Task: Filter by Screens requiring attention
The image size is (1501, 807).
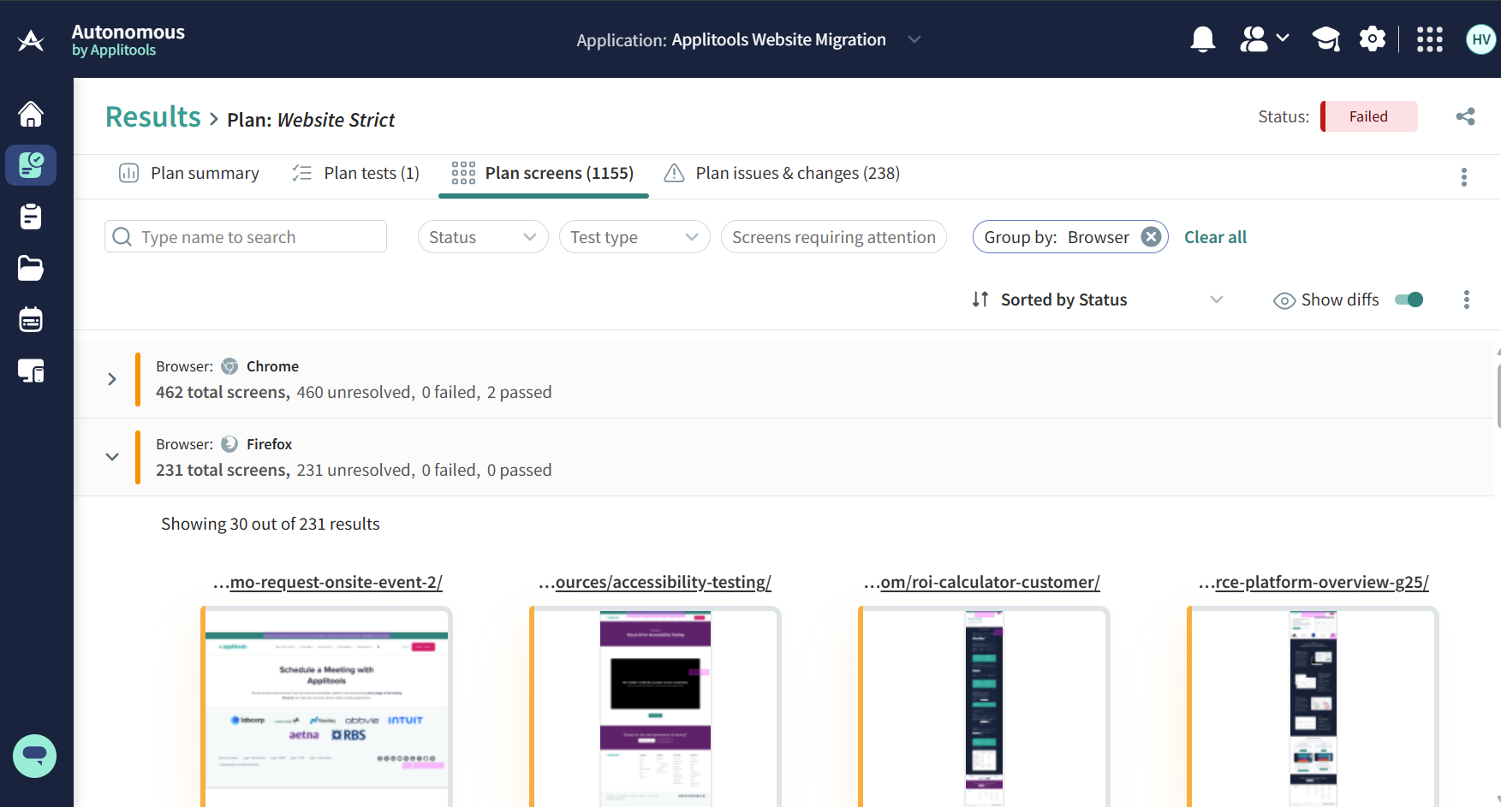Action: (x=834, y=237)
